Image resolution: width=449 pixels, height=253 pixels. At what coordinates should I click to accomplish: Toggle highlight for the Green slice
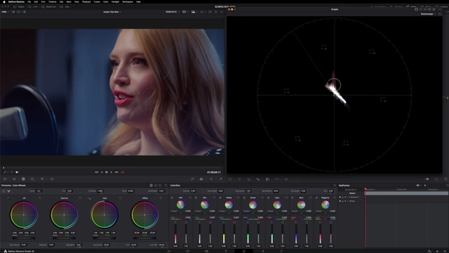pyautogui.click(x=244, y=197)
